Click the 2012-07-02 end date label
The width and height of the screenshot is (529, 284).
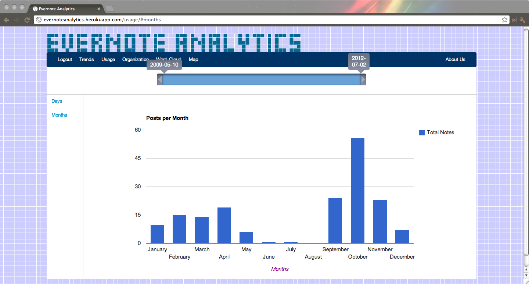pyautogui.click(x=359, y=61)
